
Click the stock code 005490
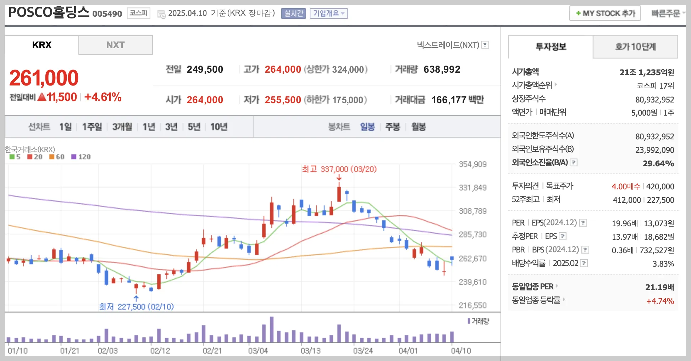coord(107,14)
